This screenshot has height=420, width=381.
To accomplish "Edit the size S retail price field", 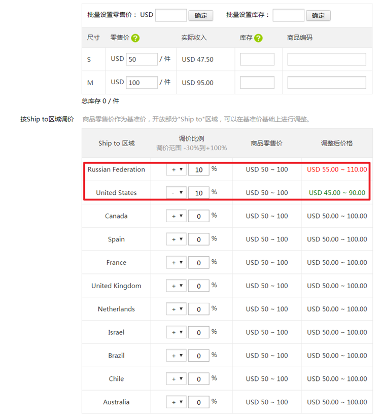I will (142, 59).
